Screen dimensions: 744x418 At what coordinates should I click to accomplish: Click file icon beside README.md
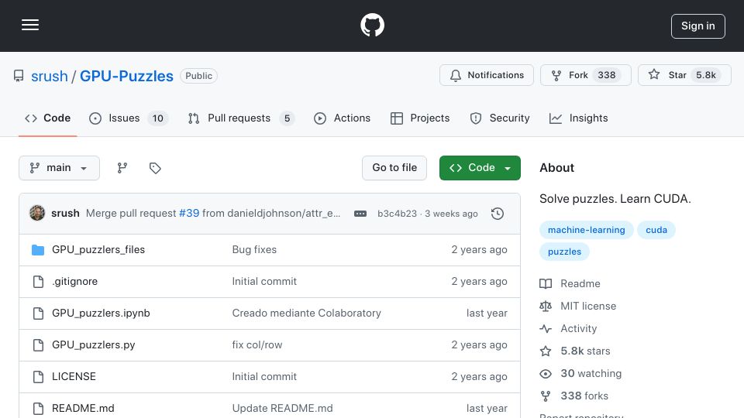click(38, 409)
